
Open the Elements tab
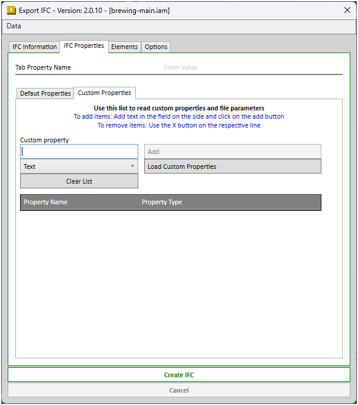[x=124, y=47]
